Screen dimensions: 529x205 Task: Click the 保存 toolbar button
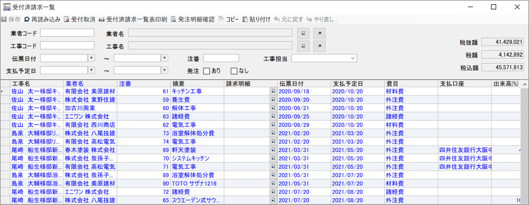point(11,20)
